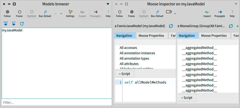
Task: Expand the Script section in MooseGroup pane
Action: click(x=187, y=98)
